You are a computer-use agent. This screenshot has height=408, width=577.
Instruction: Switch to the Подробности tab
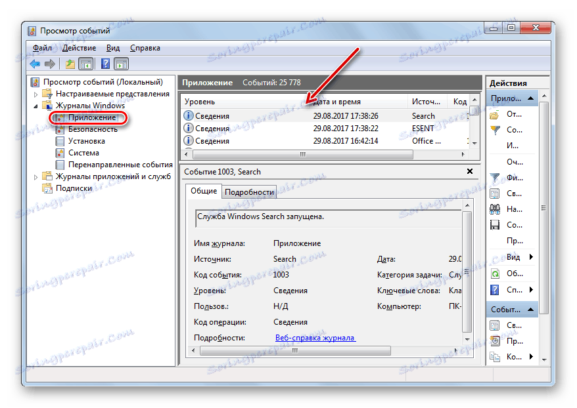coord(249,192)
